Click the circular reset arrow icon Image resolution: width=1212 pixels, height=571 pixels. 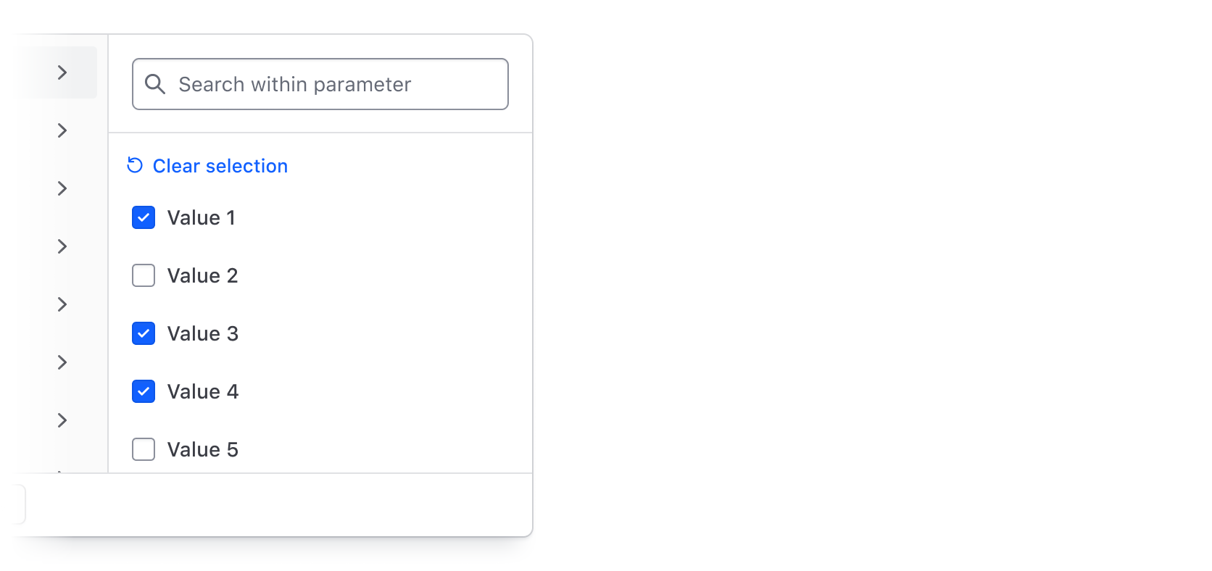(x=135, y=165)
